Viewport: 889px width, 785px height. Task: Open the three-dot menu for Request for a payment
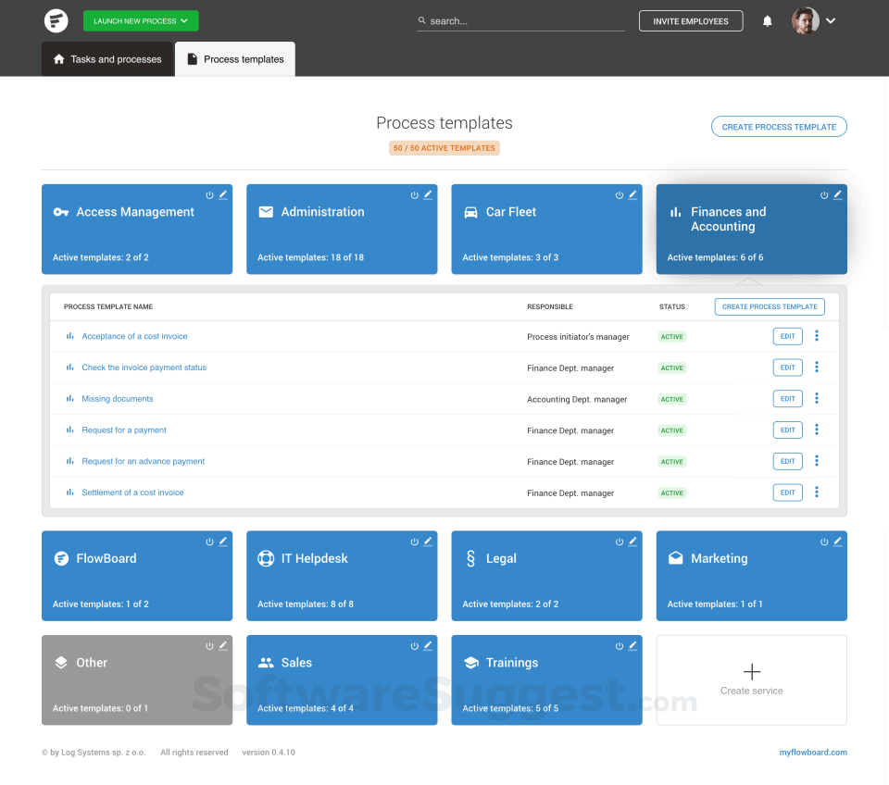[817, 430]
